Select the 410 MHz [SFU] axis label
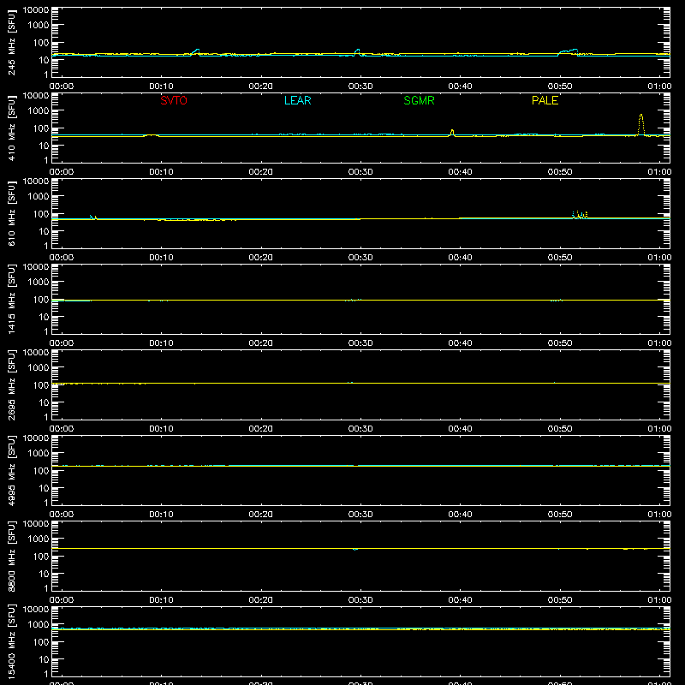The width and height of the screenshot is (685, 685). pyautogui.click(x=11, y=128)
